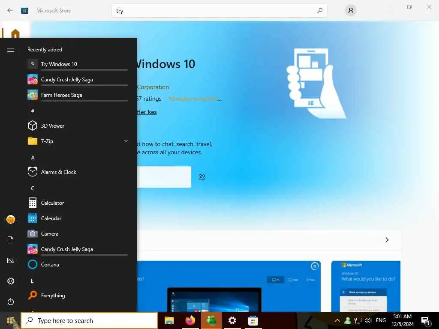The image size is (439, 329).
Task: Expand the Start menu hamburger button
Action: (11, 50)
